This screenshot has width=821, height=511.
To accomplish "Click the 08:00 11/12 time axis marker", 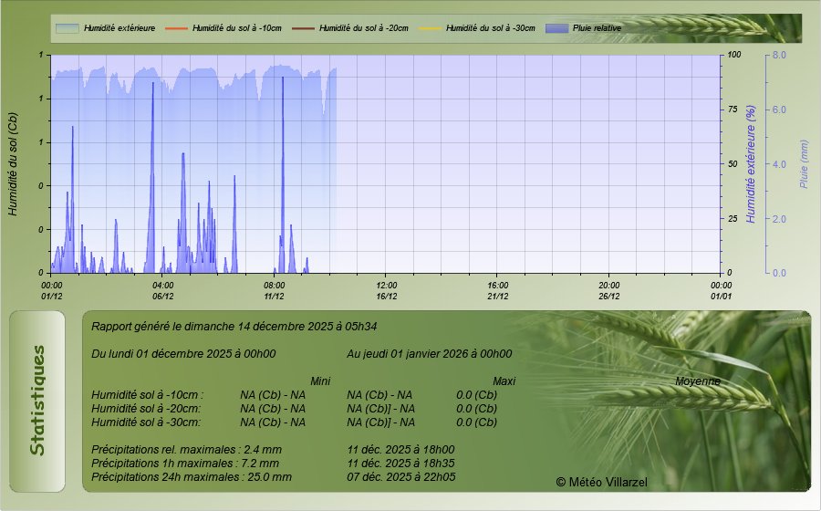I will click(x=275, y=290).
